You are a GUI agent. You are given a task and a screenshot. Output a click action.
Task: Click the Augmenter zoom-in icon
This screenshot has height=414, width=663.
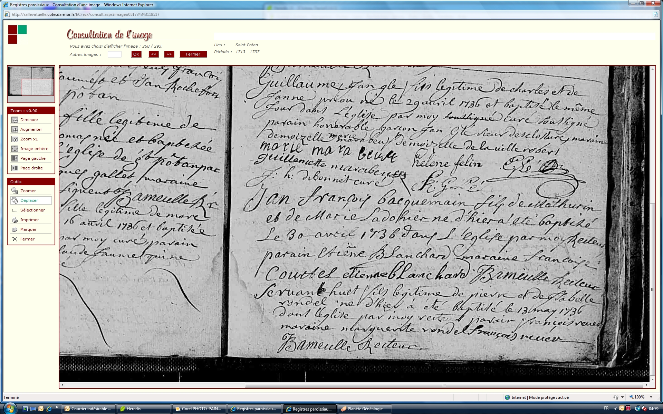[15, 129]
